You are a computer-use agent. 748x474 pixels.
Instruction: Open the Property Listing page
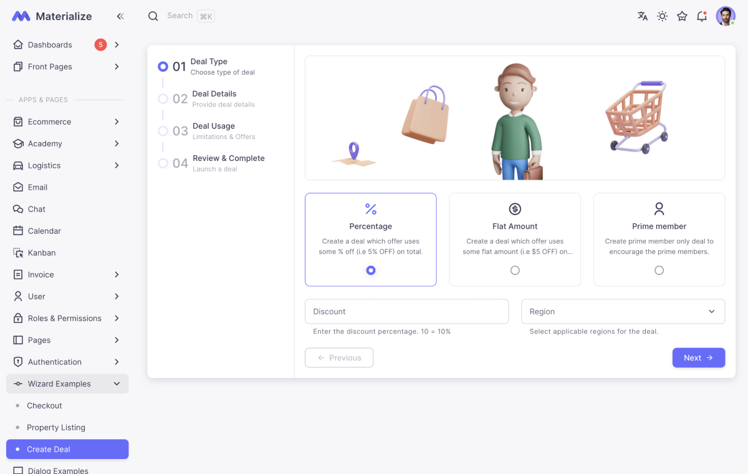point(57,427)
